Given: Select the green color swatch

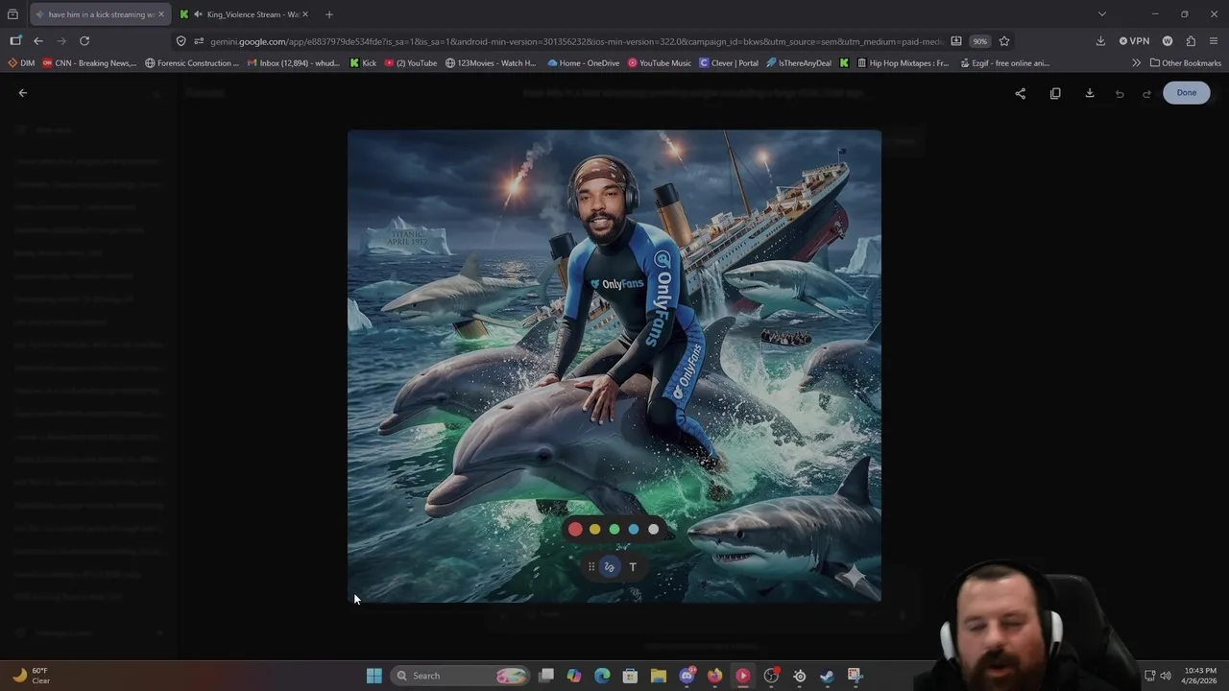Looking at the screenshot, I should pos(614,529).
